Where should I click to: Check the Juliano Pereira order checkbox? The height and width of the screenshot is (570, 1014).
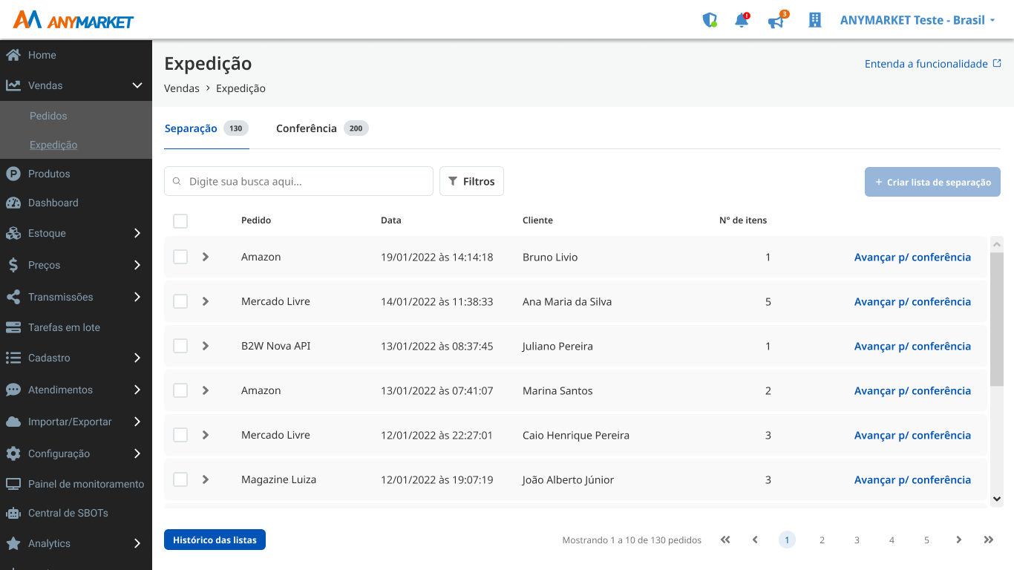point(180,346)
